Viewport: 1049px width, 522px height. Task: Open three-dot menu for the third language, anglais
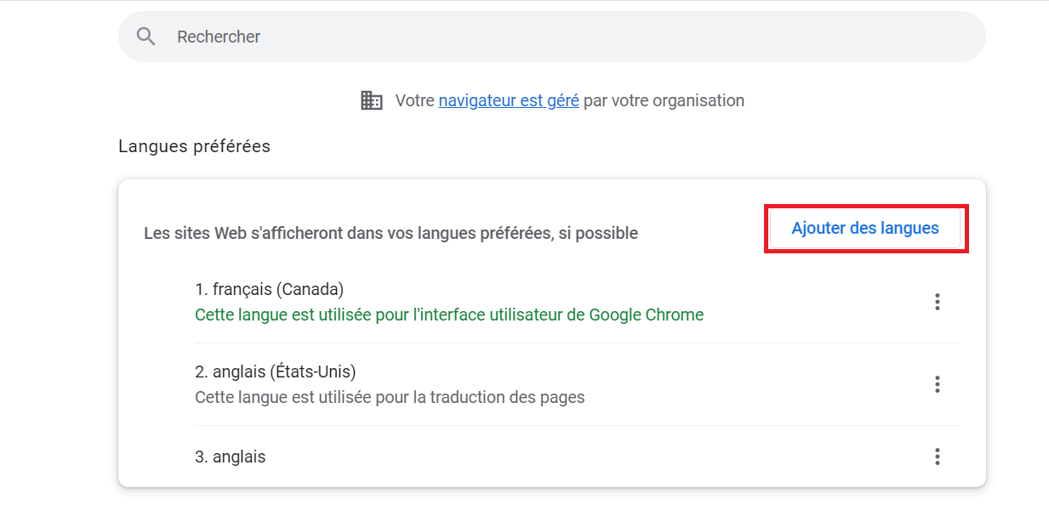937,457
